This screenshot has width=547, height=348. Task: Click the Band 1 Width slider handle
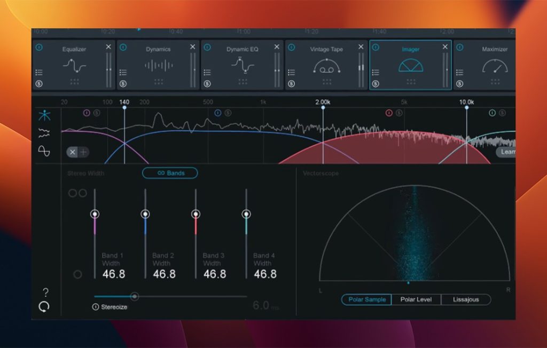[96, 213]
